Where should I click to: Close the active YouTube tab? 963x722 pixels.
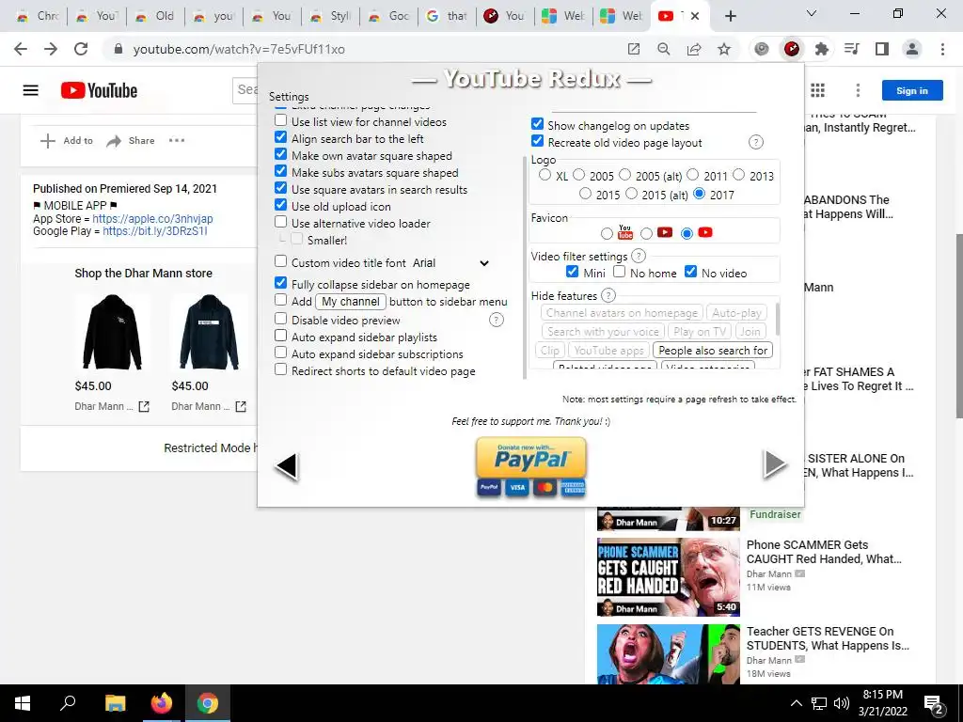(695, 17)
